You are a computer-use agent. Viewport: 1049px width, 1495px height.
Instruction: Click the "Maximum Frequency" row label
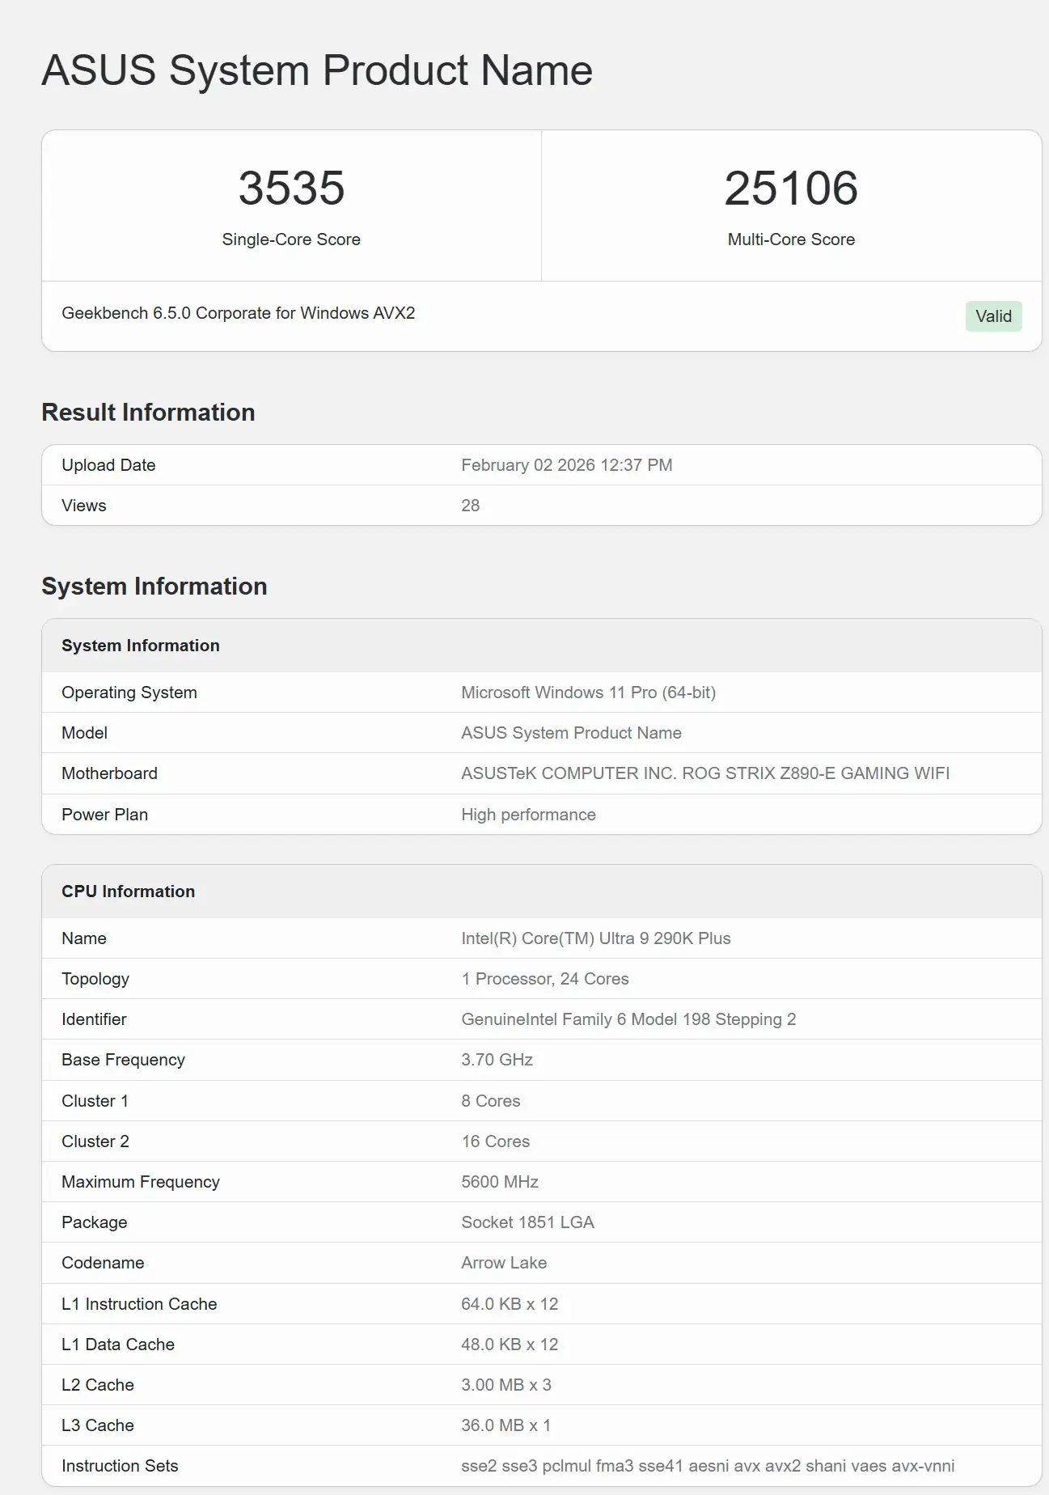141,1182
